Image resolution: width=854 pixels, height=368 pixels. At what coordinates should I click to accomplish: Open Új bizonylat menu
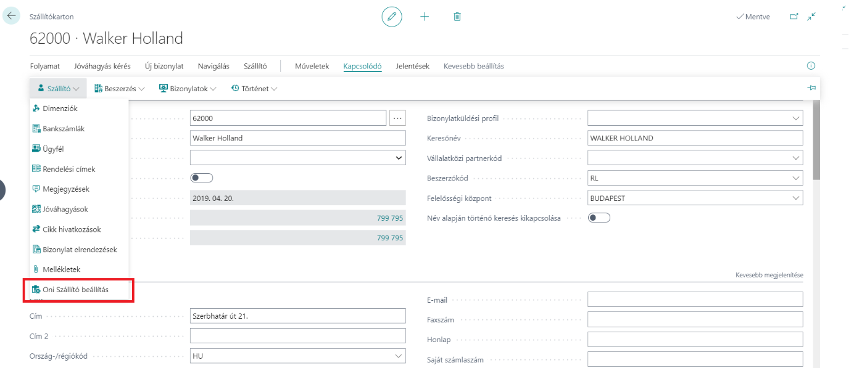point(164,66)
